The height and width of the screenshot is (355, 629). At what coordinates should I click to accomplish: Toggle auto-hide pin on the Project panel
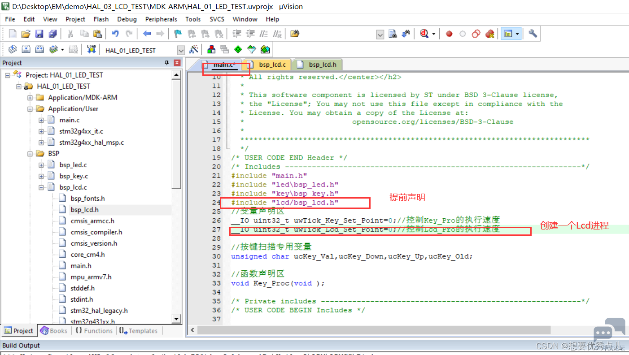coord(167,63)
